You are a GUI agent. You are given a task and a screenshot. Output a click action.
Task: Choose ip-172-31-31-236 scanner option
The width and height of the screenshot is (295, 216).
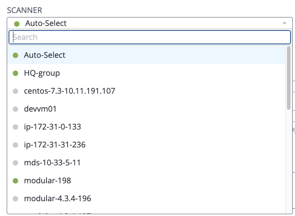tap(55, 145)
